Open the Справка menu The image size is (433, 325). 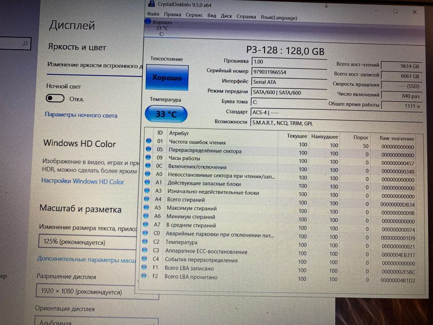(246, 17)
